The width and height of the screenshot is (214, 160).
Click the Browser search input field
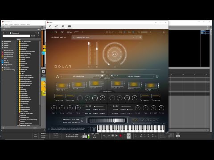click(16, 36)
